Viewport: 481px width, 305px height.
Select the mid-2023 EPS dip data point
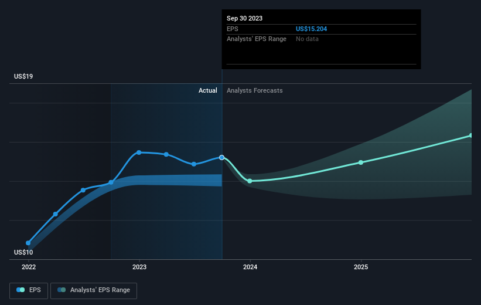(x=194, y=164)
